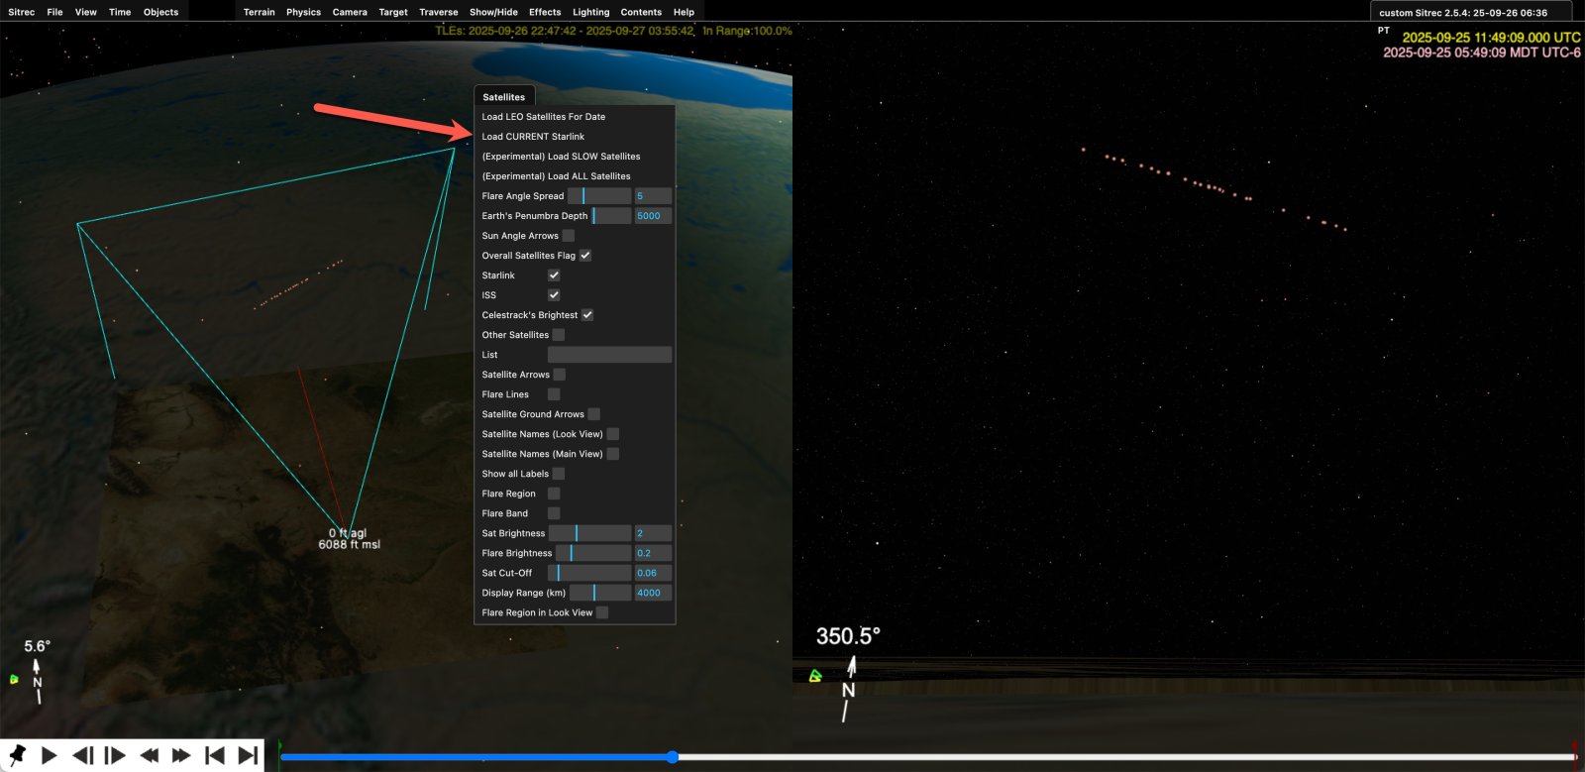Jump to the first frame

[x=214, y=755]
